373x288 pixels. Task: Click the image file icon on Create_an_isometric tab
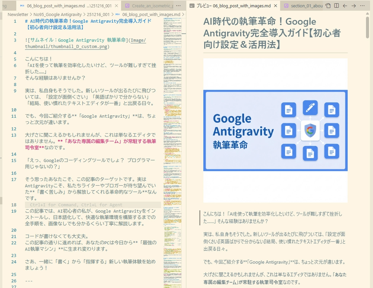tap(127, 6)
